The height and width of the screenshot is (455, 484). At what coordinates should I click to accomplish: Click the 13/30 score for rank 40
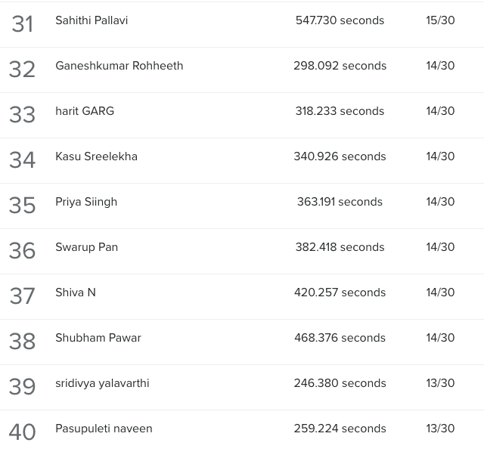pos(440,429)
